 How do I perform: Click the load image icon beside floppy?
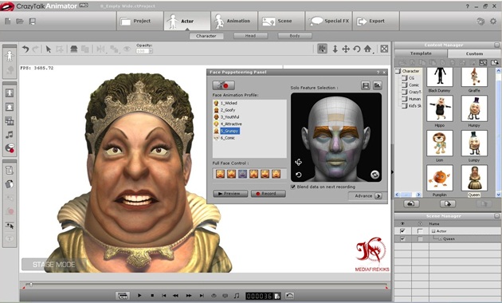[x=378, y=85]
